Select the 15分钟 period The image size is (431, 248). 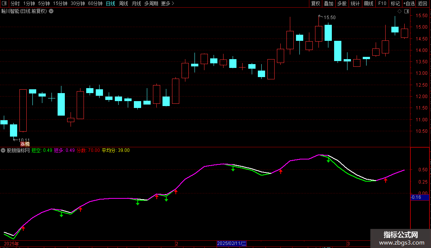pyautogui.click(x=60, y=3)
